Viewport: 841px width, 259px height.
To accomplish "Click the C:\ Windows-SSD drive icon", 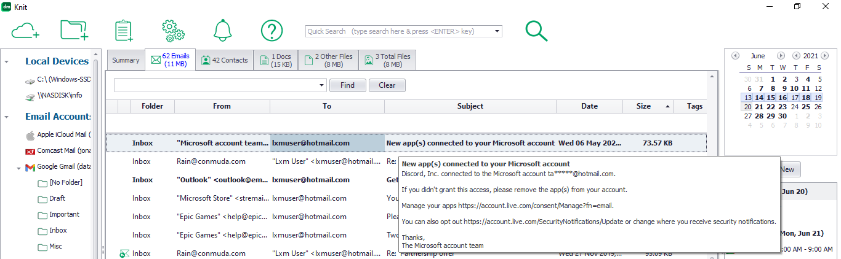I will pyautogui.click(x=30, y=80).
